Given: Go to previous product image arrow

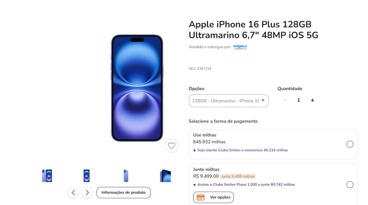Looking at the screenshot, I should (73, 192).
